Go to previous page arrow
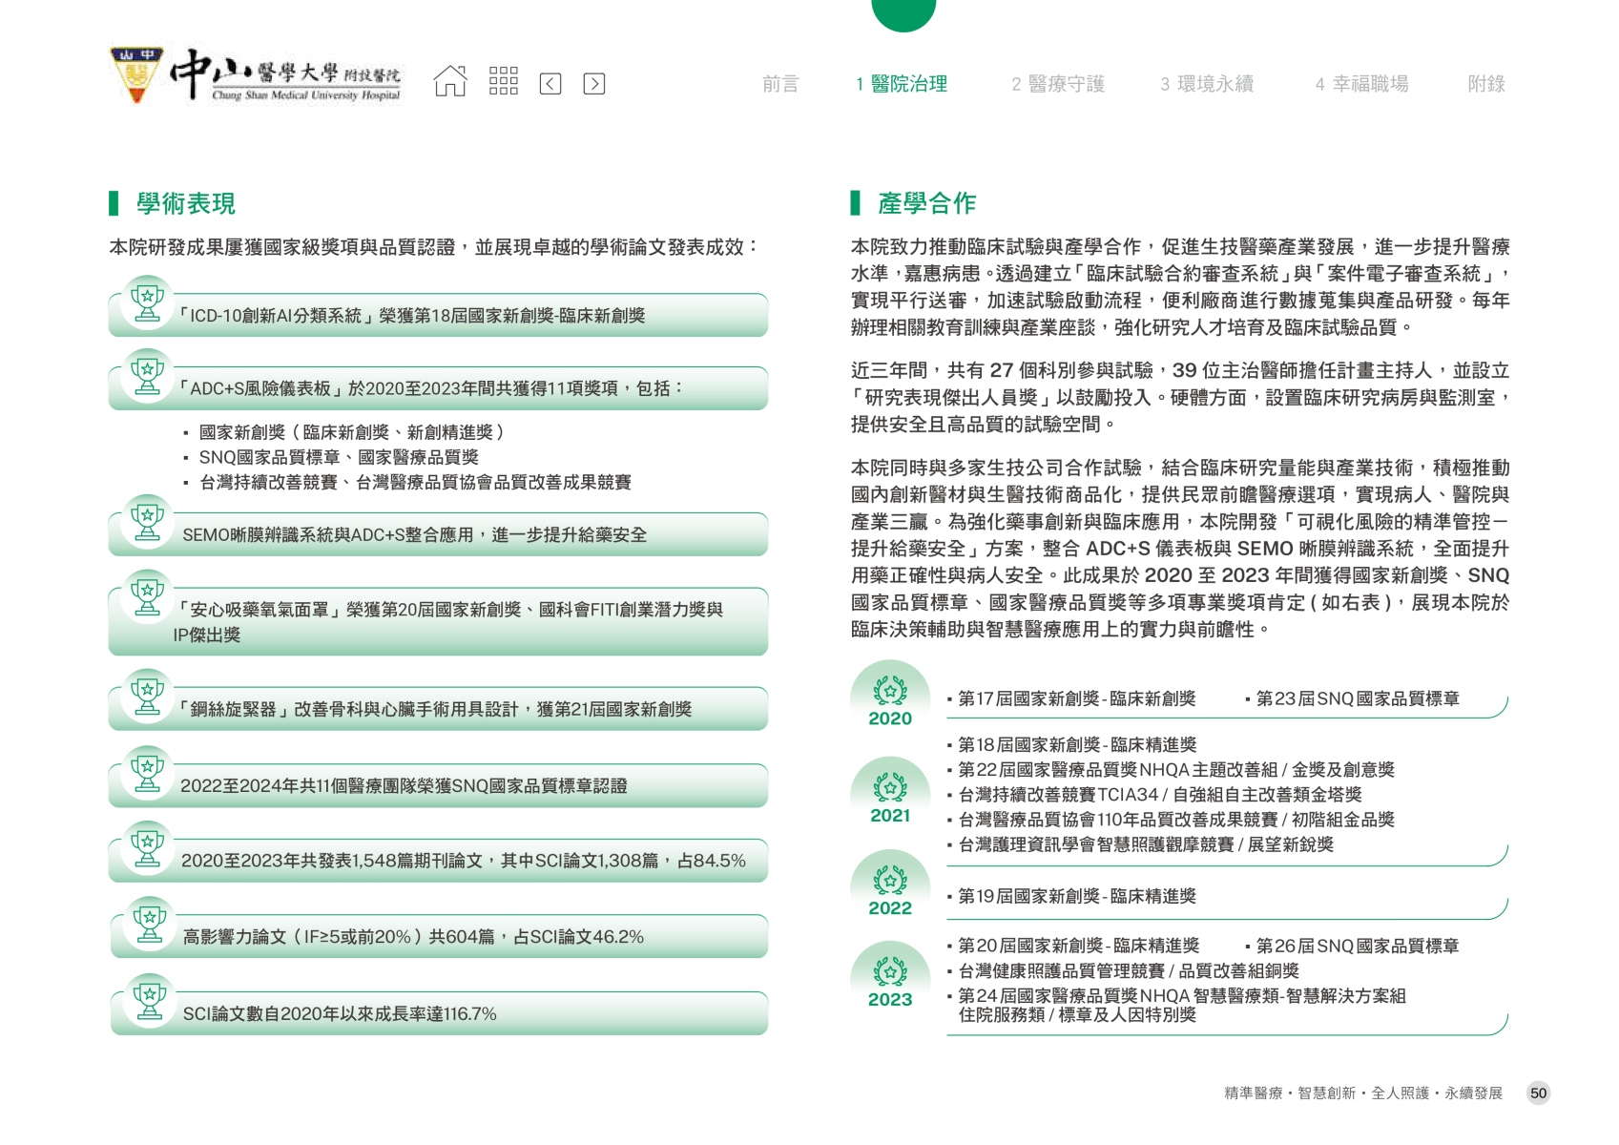The height and width of the screenshot is (1145, 1619). [x=550, y=84]
